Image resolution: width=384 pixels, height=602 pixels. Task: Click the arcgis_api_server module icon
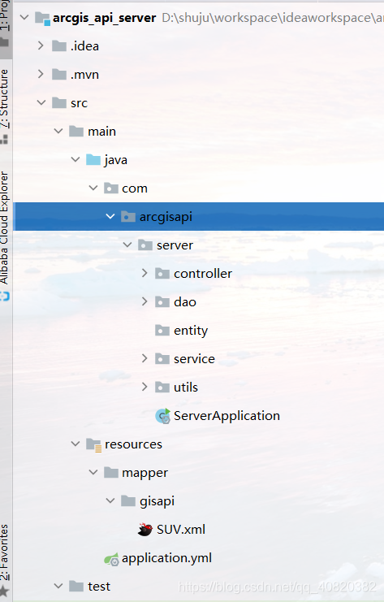tap(42, 18)
